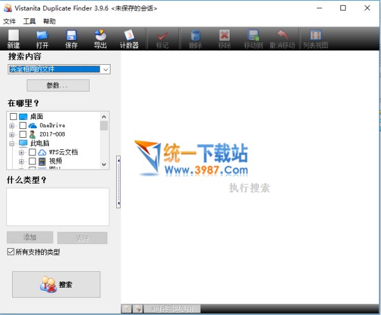
Task: Click the 删除 (Delete) toolbar icon
Action: (196, 39)
